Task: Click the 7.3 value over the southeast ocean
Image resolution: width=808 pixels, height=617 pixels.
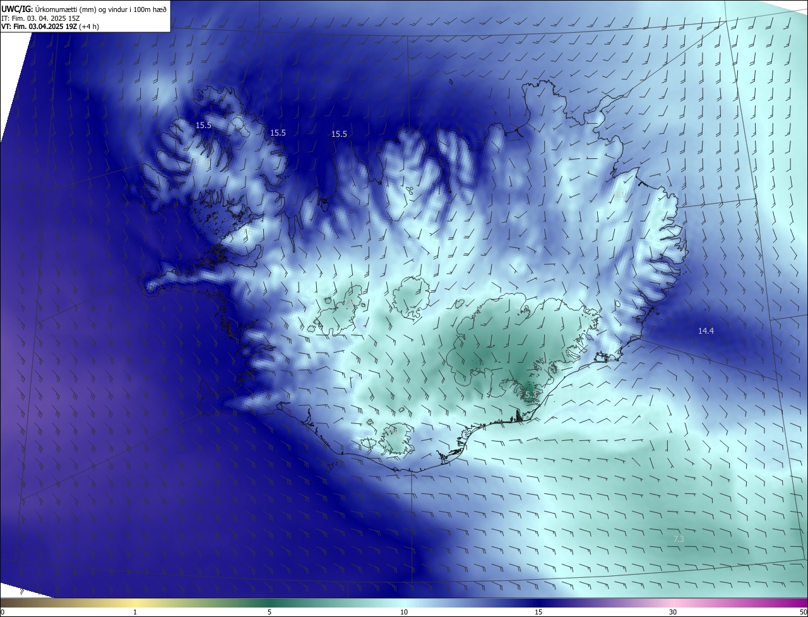Action: tap(679, 539)
